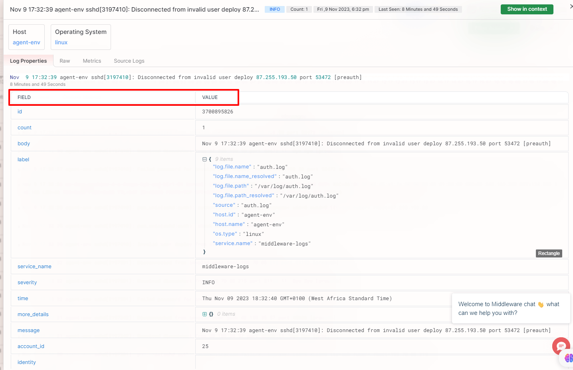This screenshot has width=573, height=370.
Task: Dismiss the log panel with the close X
Action: (x=570, y=6)
